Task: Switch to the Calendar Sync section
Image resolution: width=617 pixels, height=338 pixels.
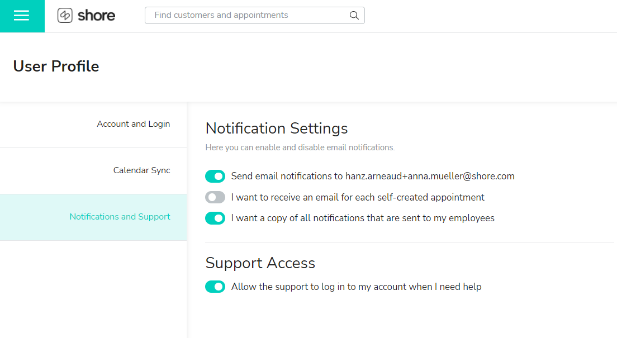Action: pyautogui.click(x=93, y=171)
